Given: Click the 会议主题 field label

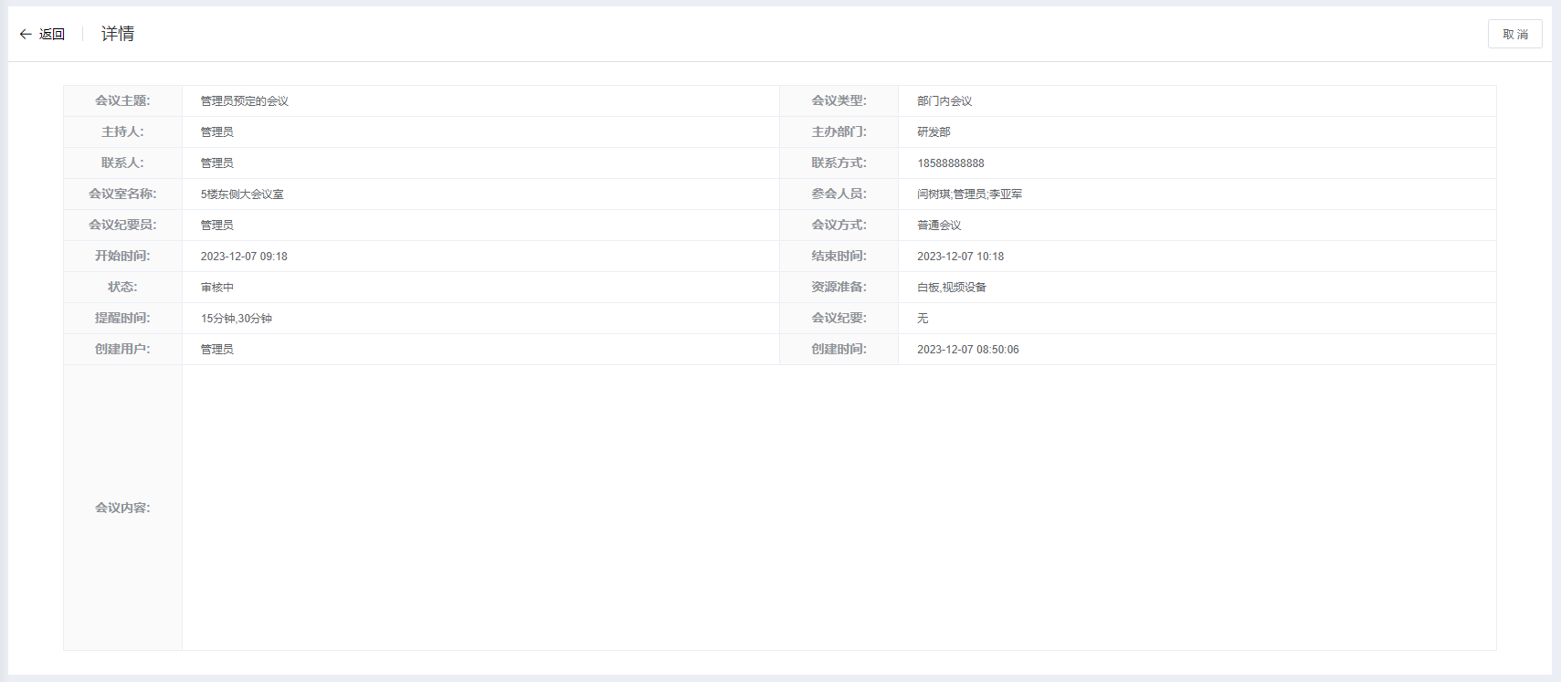Looking at the screenshot, I should coord(122,101).
